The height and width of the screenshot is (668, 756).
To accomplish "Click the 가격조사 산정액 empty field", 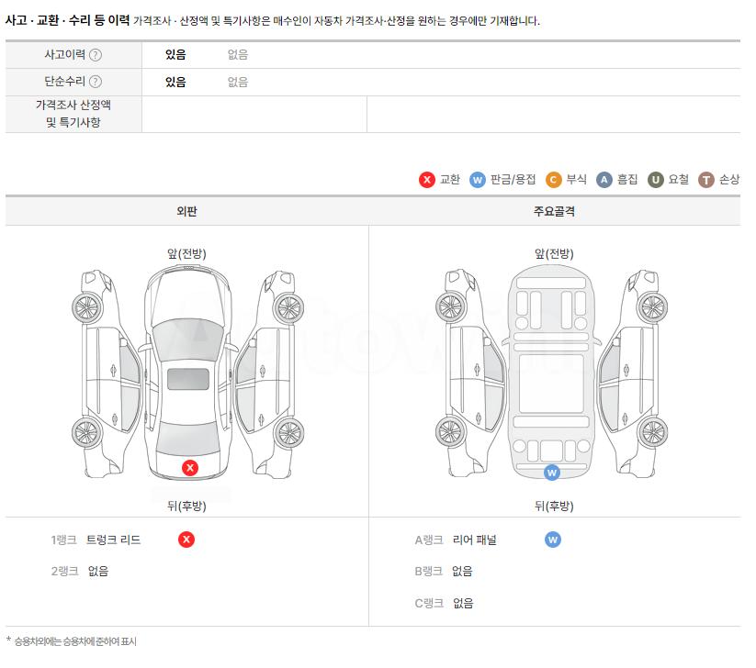I will pos(254,114).
